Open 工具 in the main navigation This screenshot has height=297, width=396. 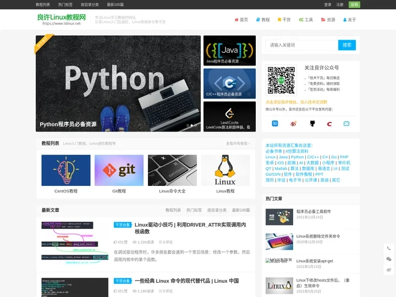click(306, 20)
